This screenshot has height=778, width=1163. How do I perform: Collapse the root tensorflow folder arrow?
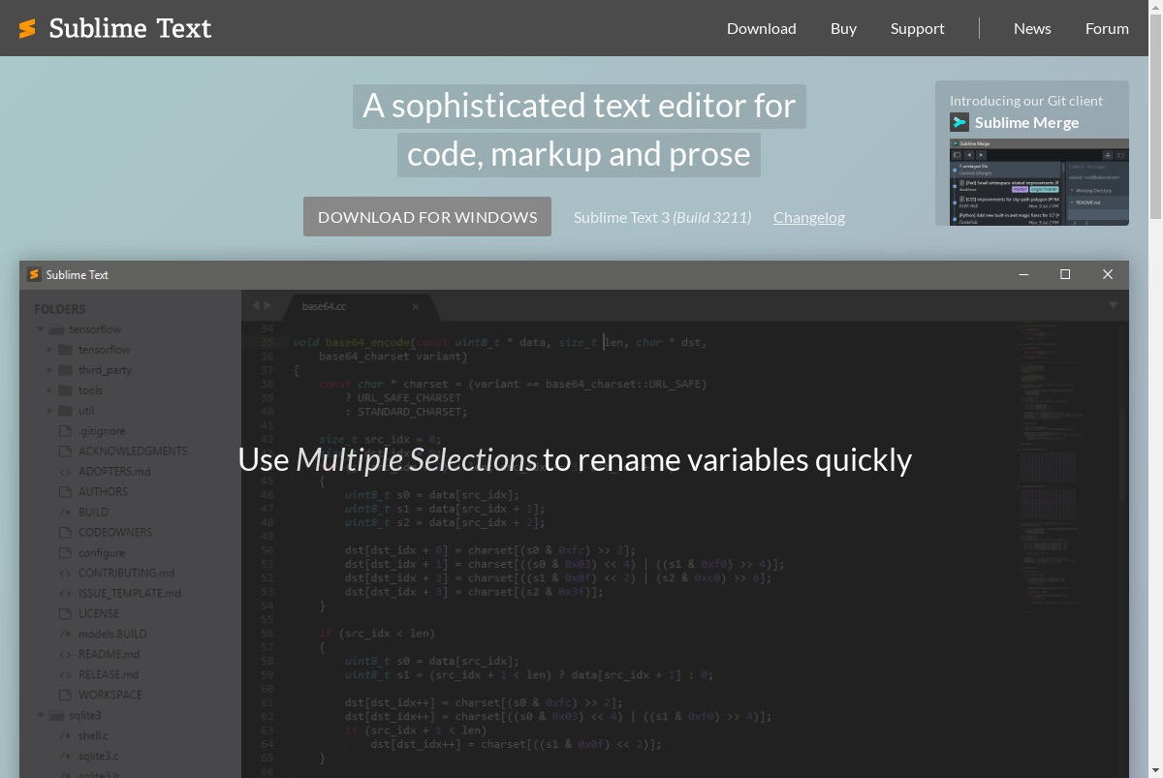(x=41, y=329)
